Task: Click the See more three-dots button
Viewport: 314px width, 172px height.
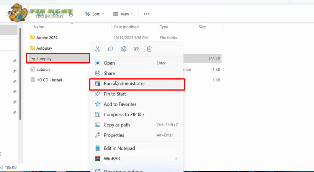Action: [x=146, y=14]
